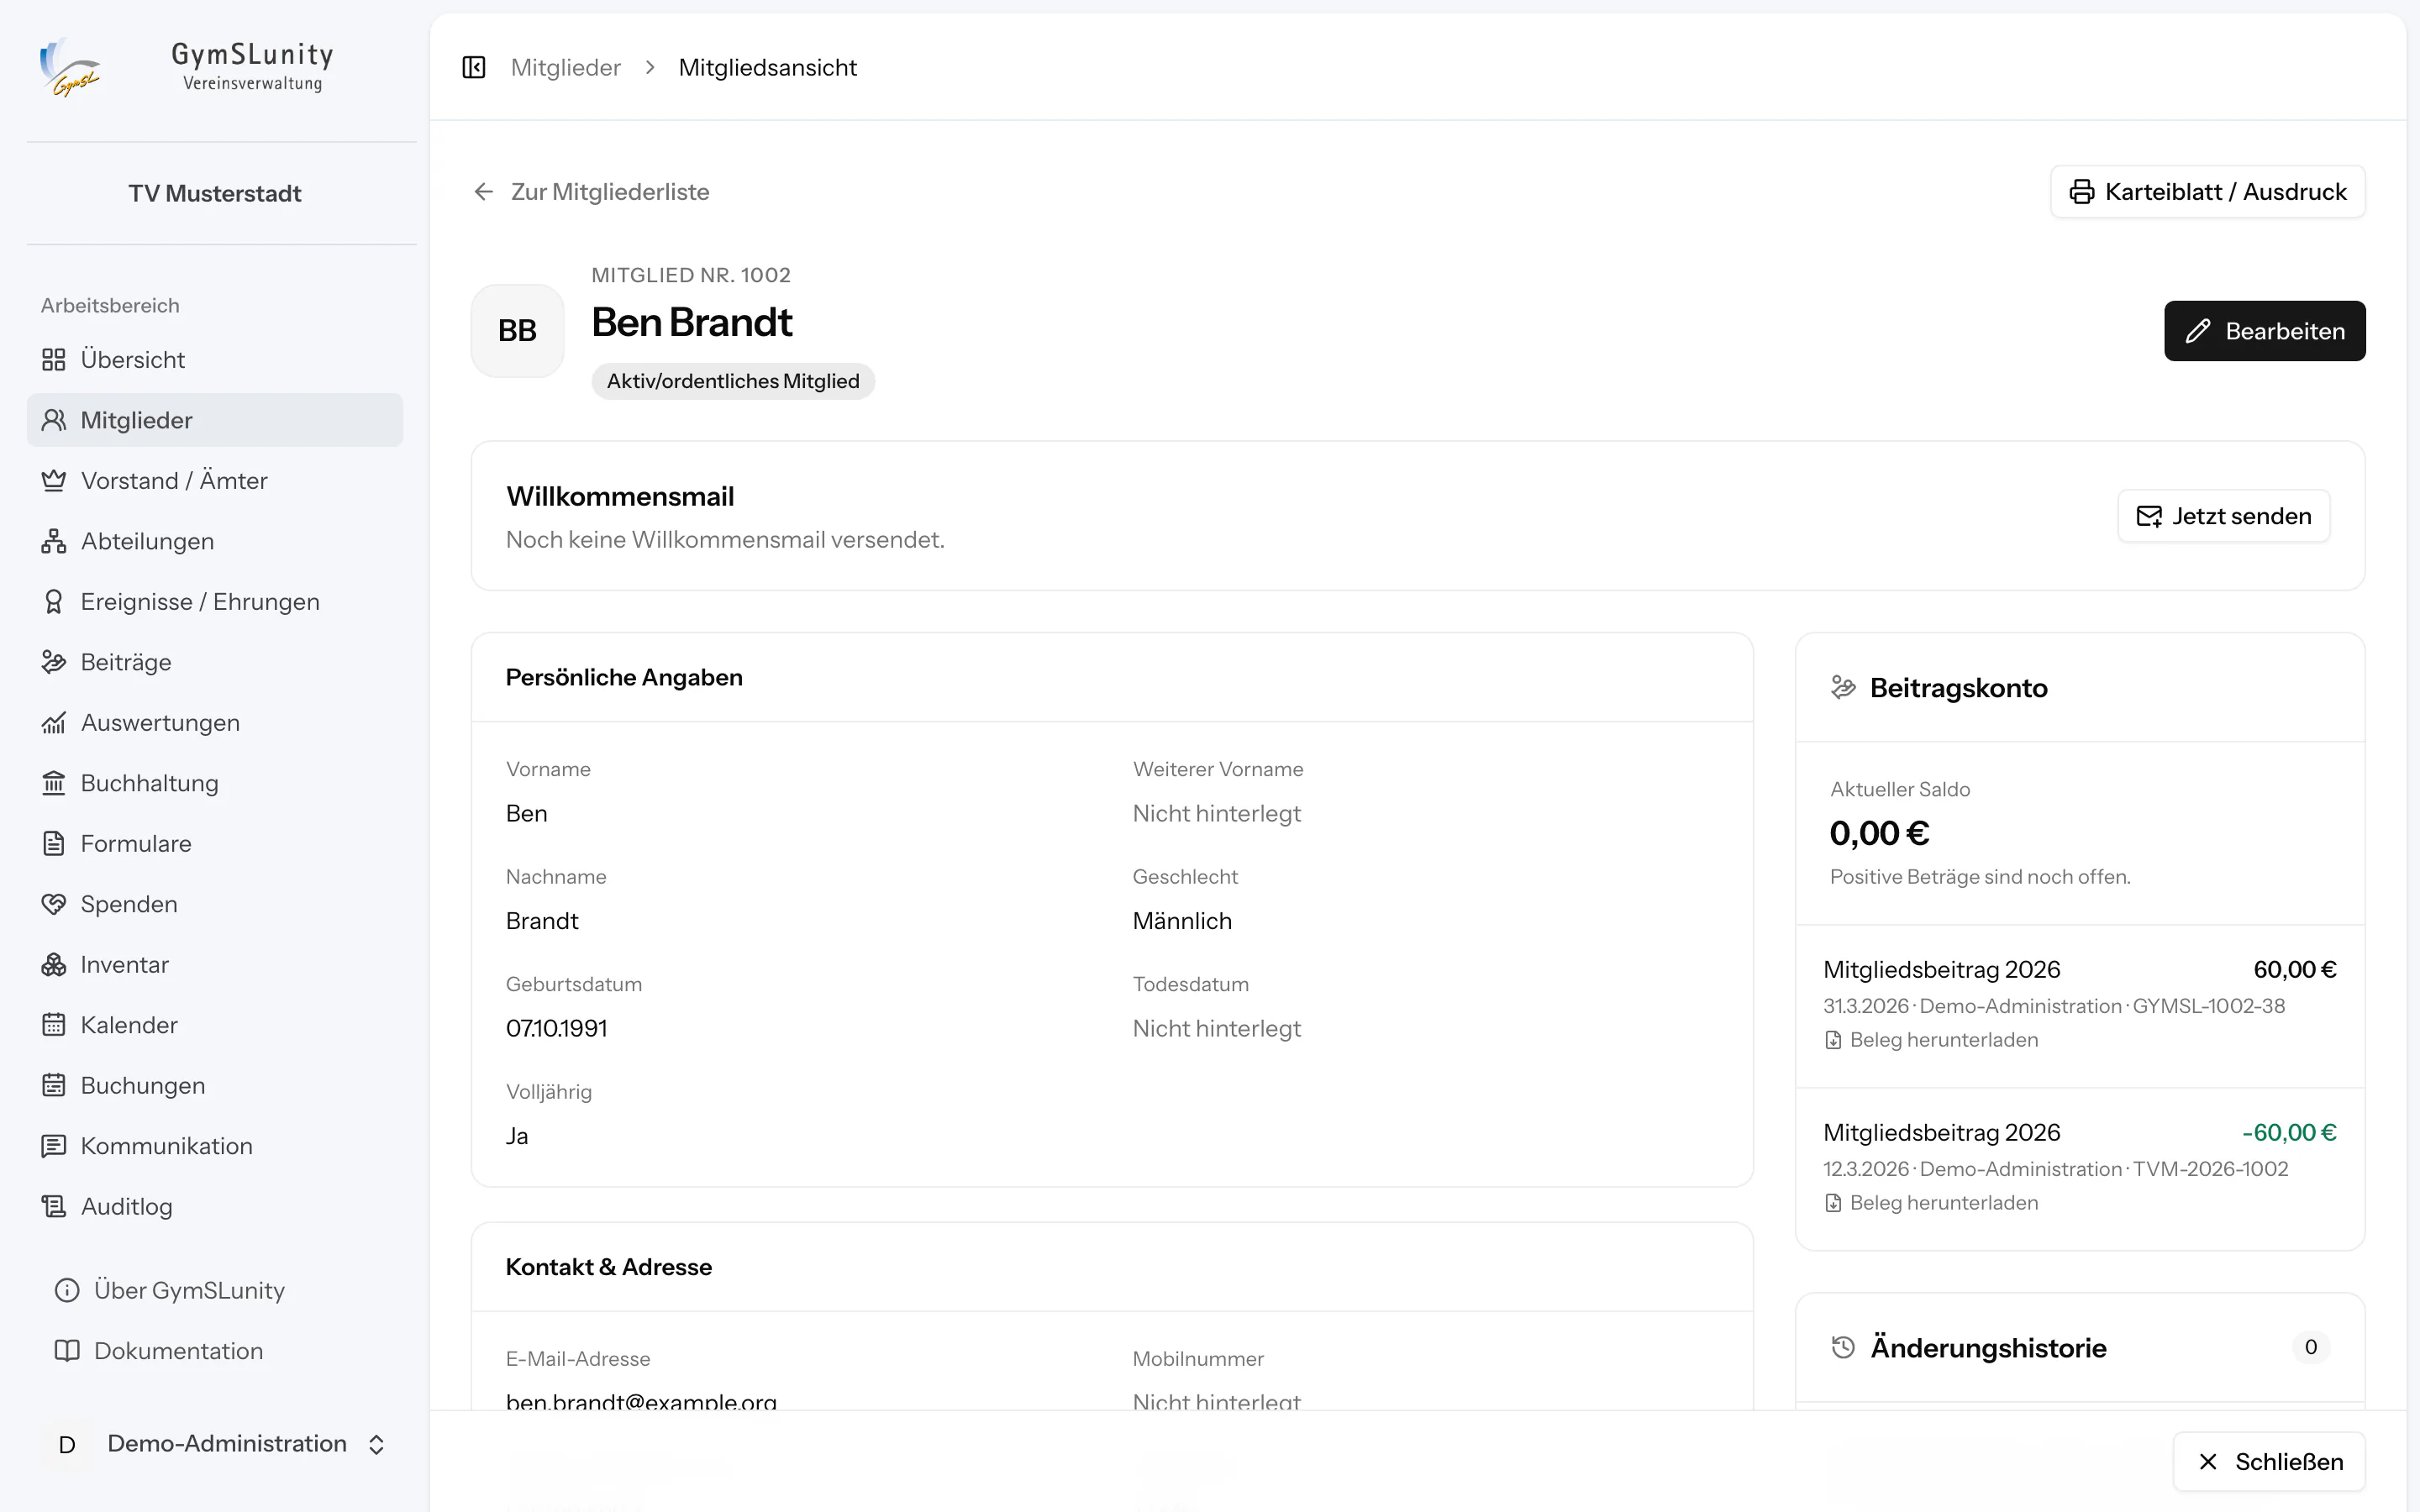
Task: Open Übersicht in the sidebar
Action: pos(215,359)
